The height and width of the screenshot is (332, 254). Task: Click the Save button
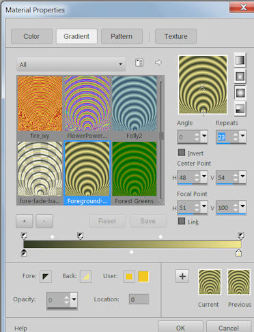coord(148,221)
